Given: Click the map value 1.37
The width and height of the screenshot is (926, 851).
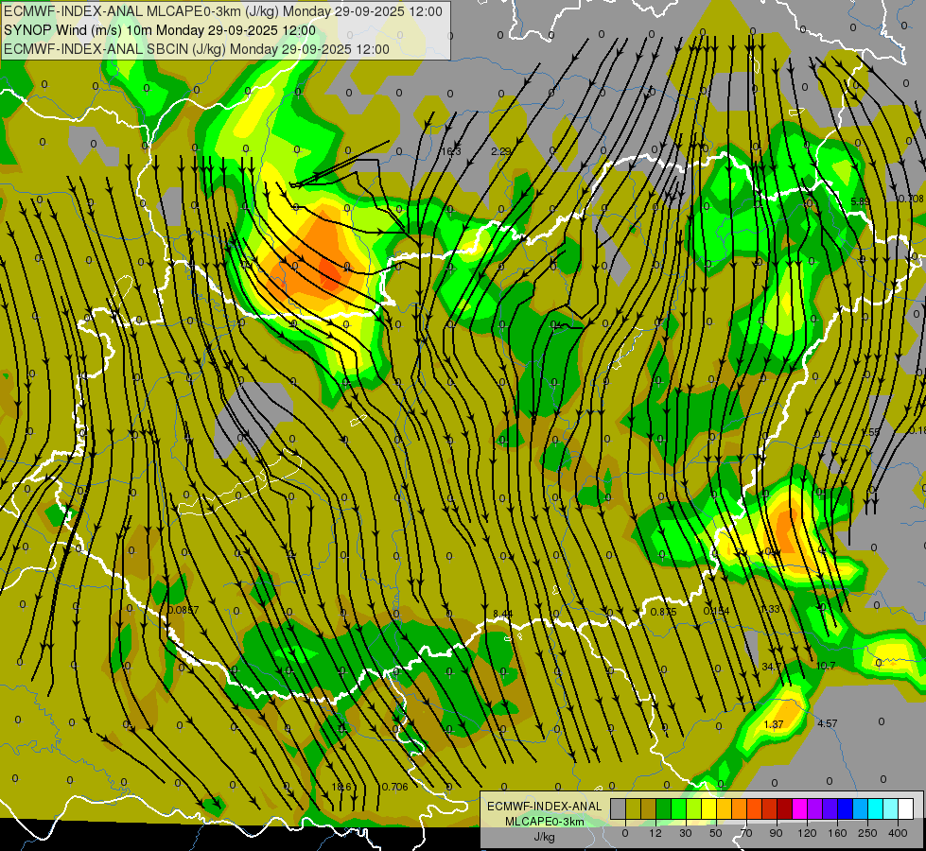Looking at the screenshot, I should coord(774,724).
